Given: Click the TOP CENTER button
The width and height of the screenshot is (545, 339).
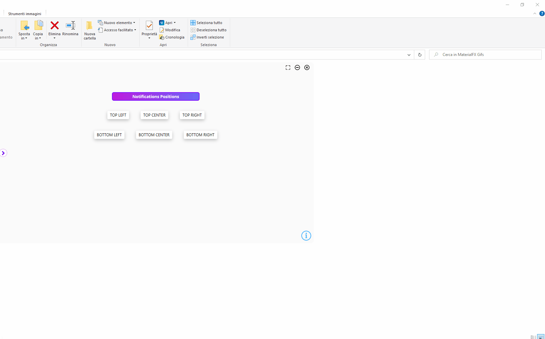Looking at the screenshot, I should (154, 115).
